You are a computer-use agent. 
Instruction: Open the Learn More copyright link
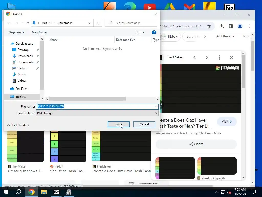pyautogui.click(x=213, y=133)
